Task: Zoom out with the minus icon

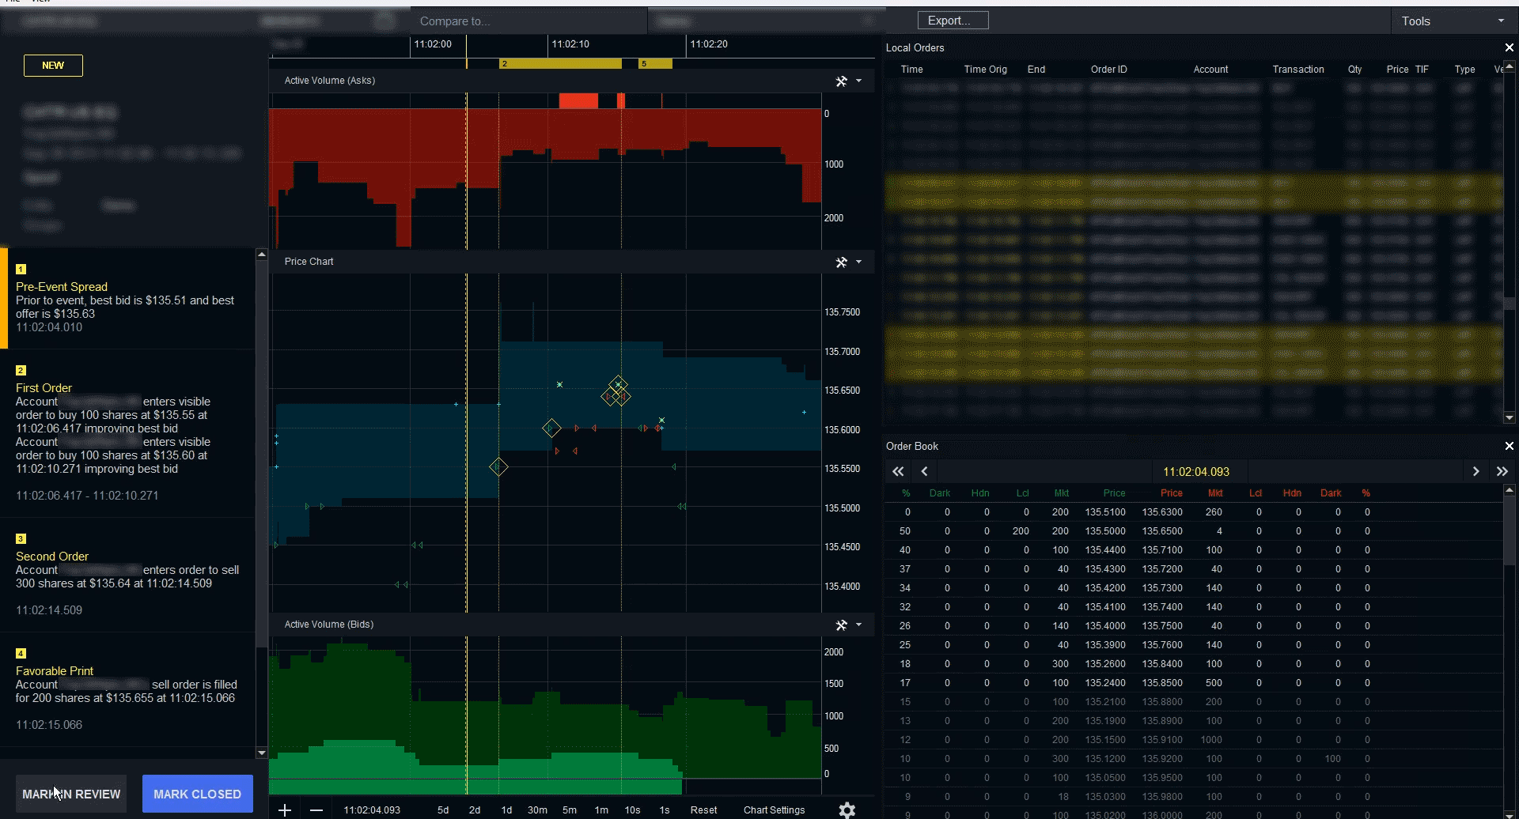Action: pos(316,810)
